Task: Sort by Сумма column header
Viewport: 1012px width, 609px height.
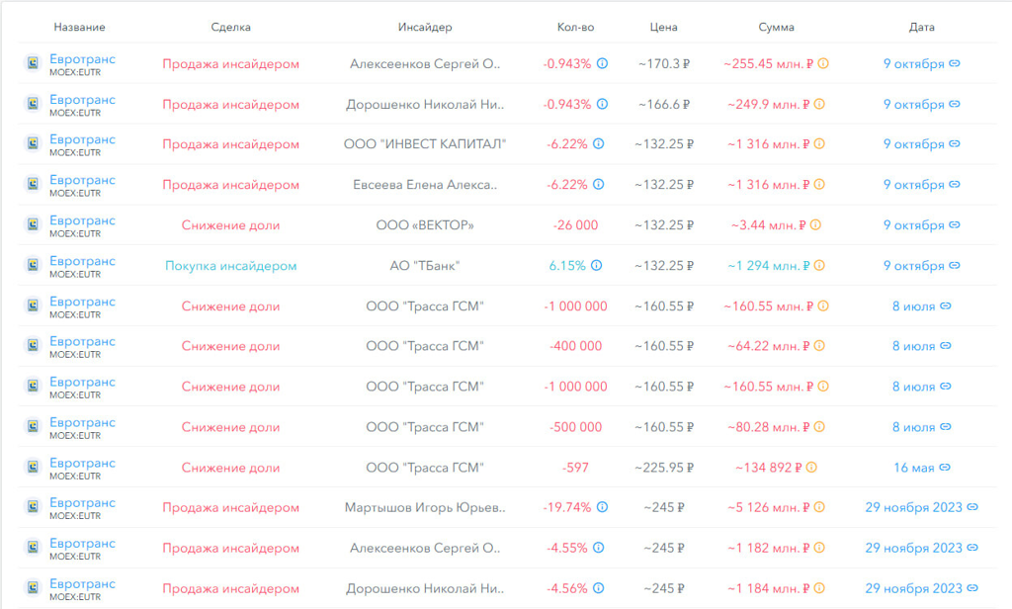Action: [x=776, y=27]
